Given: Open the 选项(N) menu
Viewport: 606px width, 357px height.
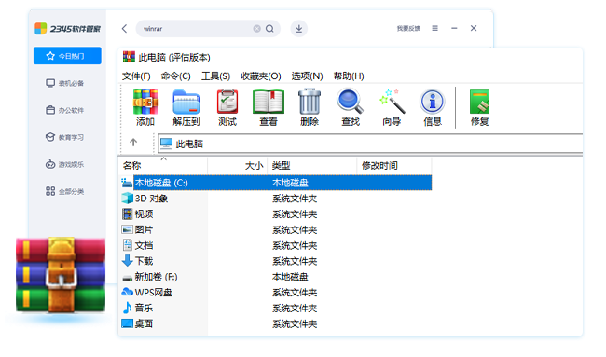Looking at the screenshot, I should click(x=308, y=76).
